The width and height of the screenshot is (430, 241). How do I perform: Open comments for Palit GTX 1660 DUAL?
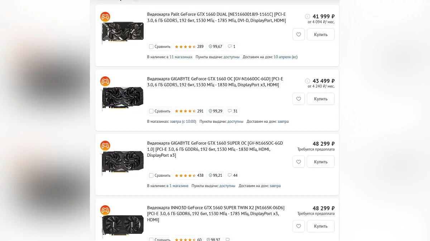(231, 46)
